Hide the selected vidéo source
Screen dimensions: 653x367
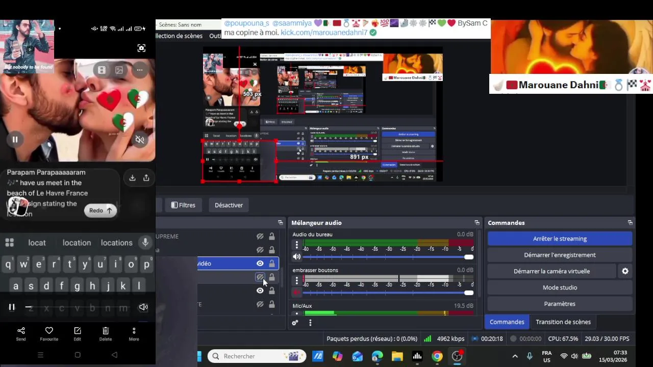pos(260,264)
